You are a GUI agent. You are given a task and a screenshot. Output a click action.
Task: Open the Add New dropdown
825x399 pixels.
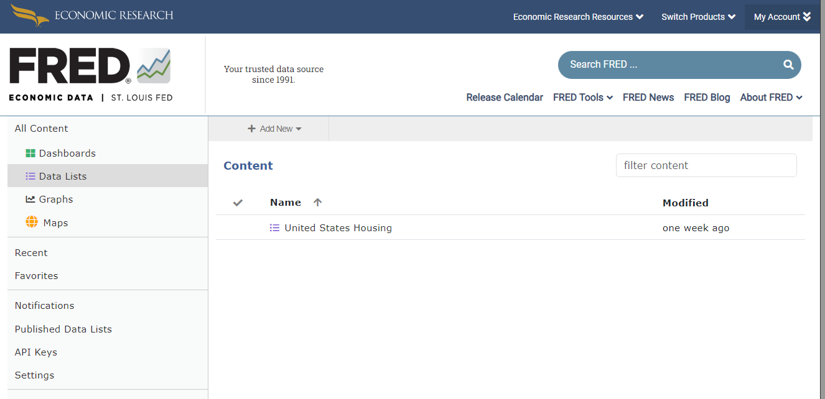tap(274, 129)
